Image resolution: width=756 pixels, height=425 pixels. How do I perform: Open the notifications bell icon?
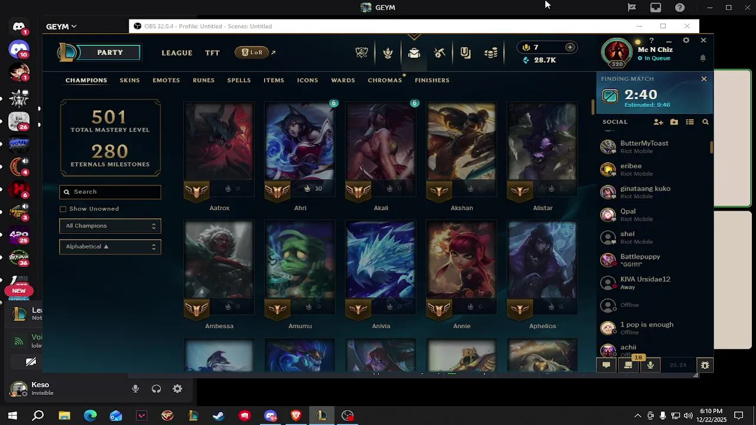[x=703, y=58]
